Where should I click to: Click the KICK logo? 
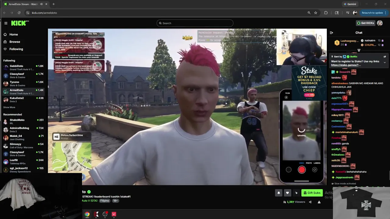[20, 23]
